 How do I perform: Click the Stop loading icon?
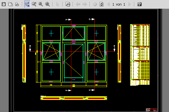[x=95, y=4]
